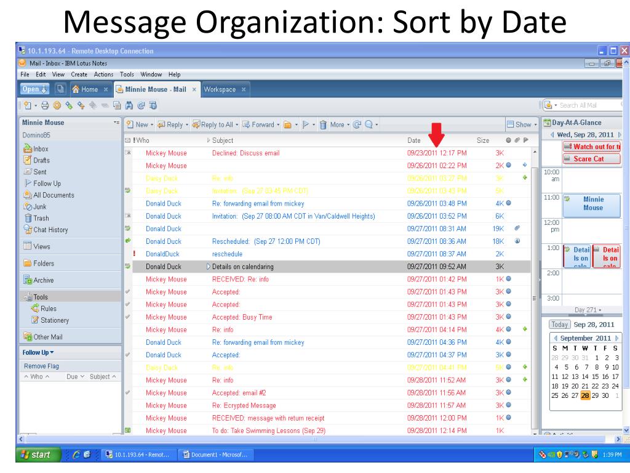Open the move-to-folder dropdown in action bar
The height and width of the screenshot is (473, 630).
tap(297, 125)
